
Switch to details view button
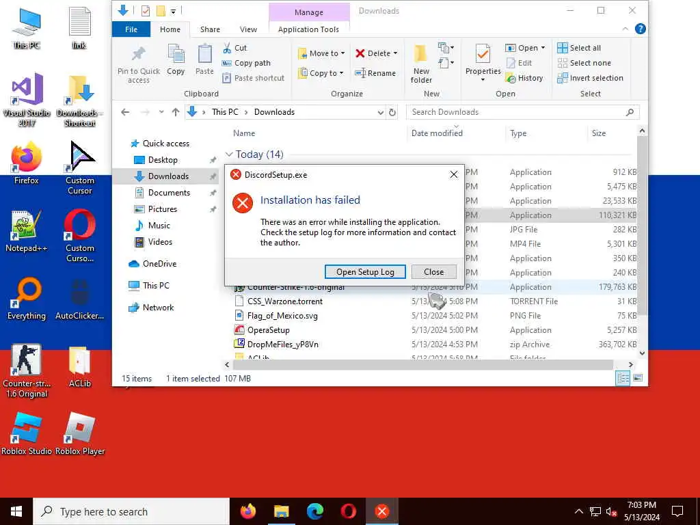click(x=623, y=378)
